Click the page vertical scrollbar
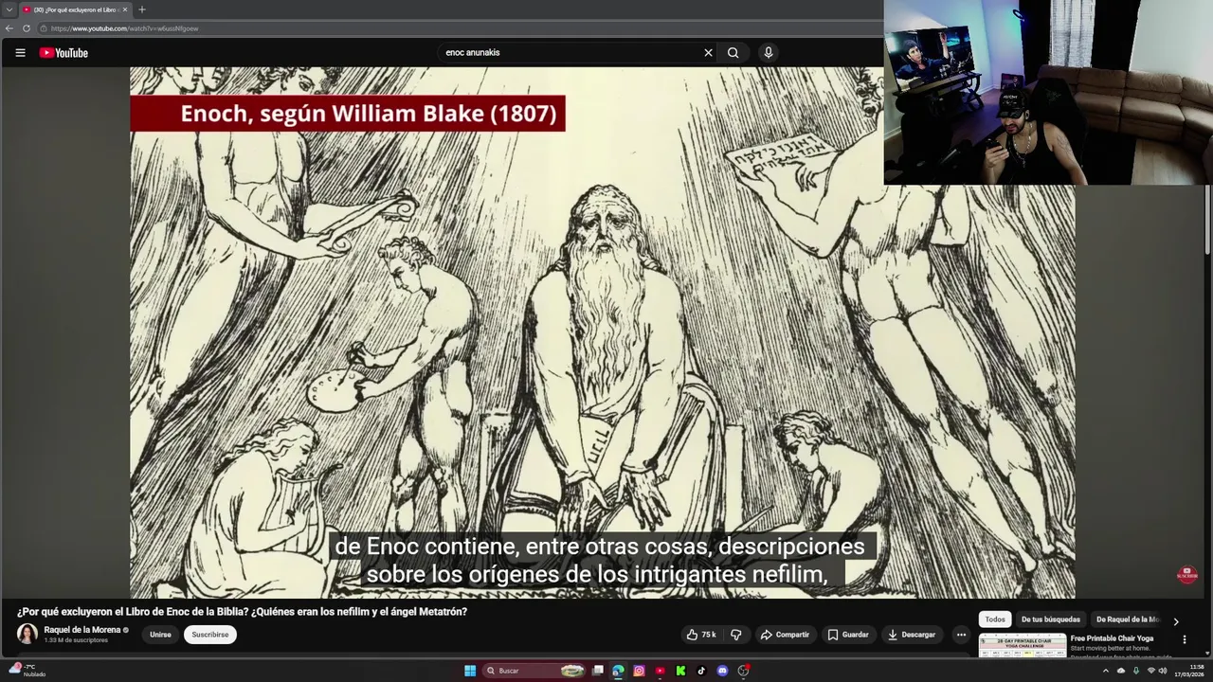1213x682 pixels. point(1207,220)
